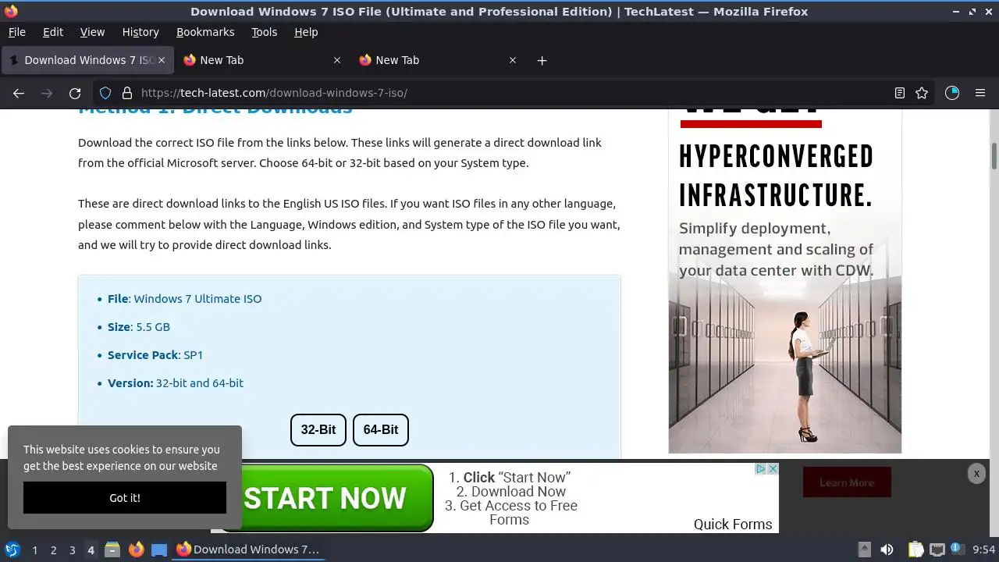Click the Forward navigation arrow
Image resolution: width=999 pixels, height=562 pixels.
[x=47, y=93]
